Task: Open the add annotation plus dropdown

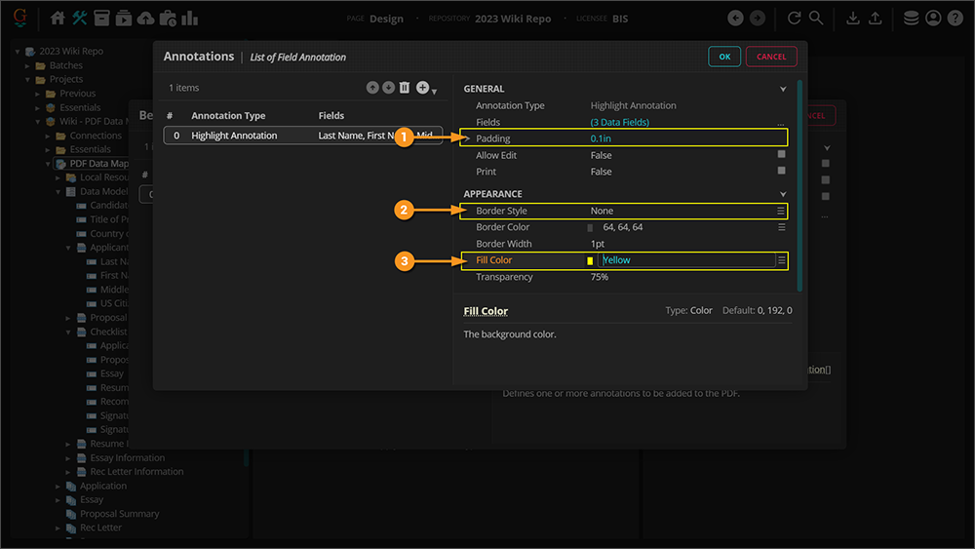Action: click(424, 88)
